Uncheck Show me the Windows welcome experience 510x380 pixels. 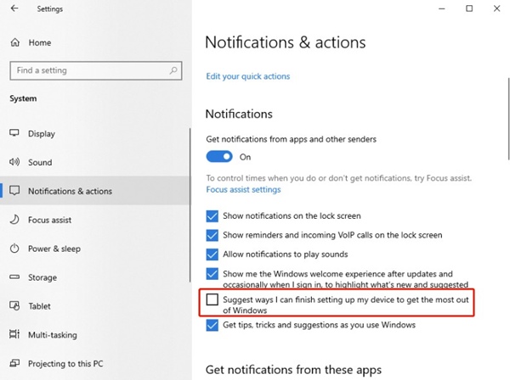[212, 274]
